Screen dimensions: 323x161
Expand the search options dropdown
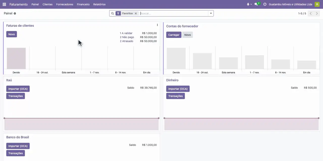[211, 13]
